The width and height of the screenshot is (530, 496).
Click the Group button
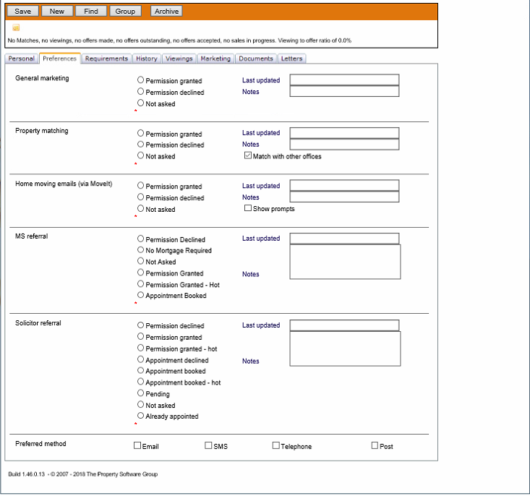[x=125, y=11]
